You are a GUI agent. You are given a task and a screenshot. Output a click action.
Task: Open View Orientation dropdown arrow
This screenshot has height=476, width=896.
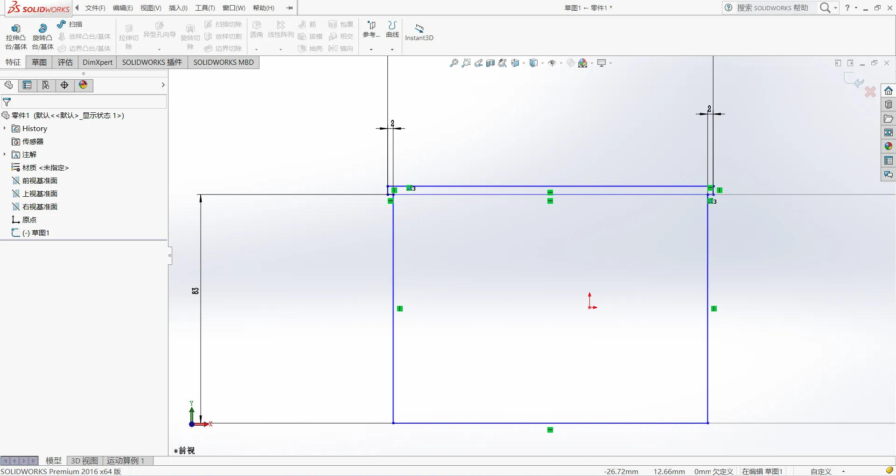524,63
